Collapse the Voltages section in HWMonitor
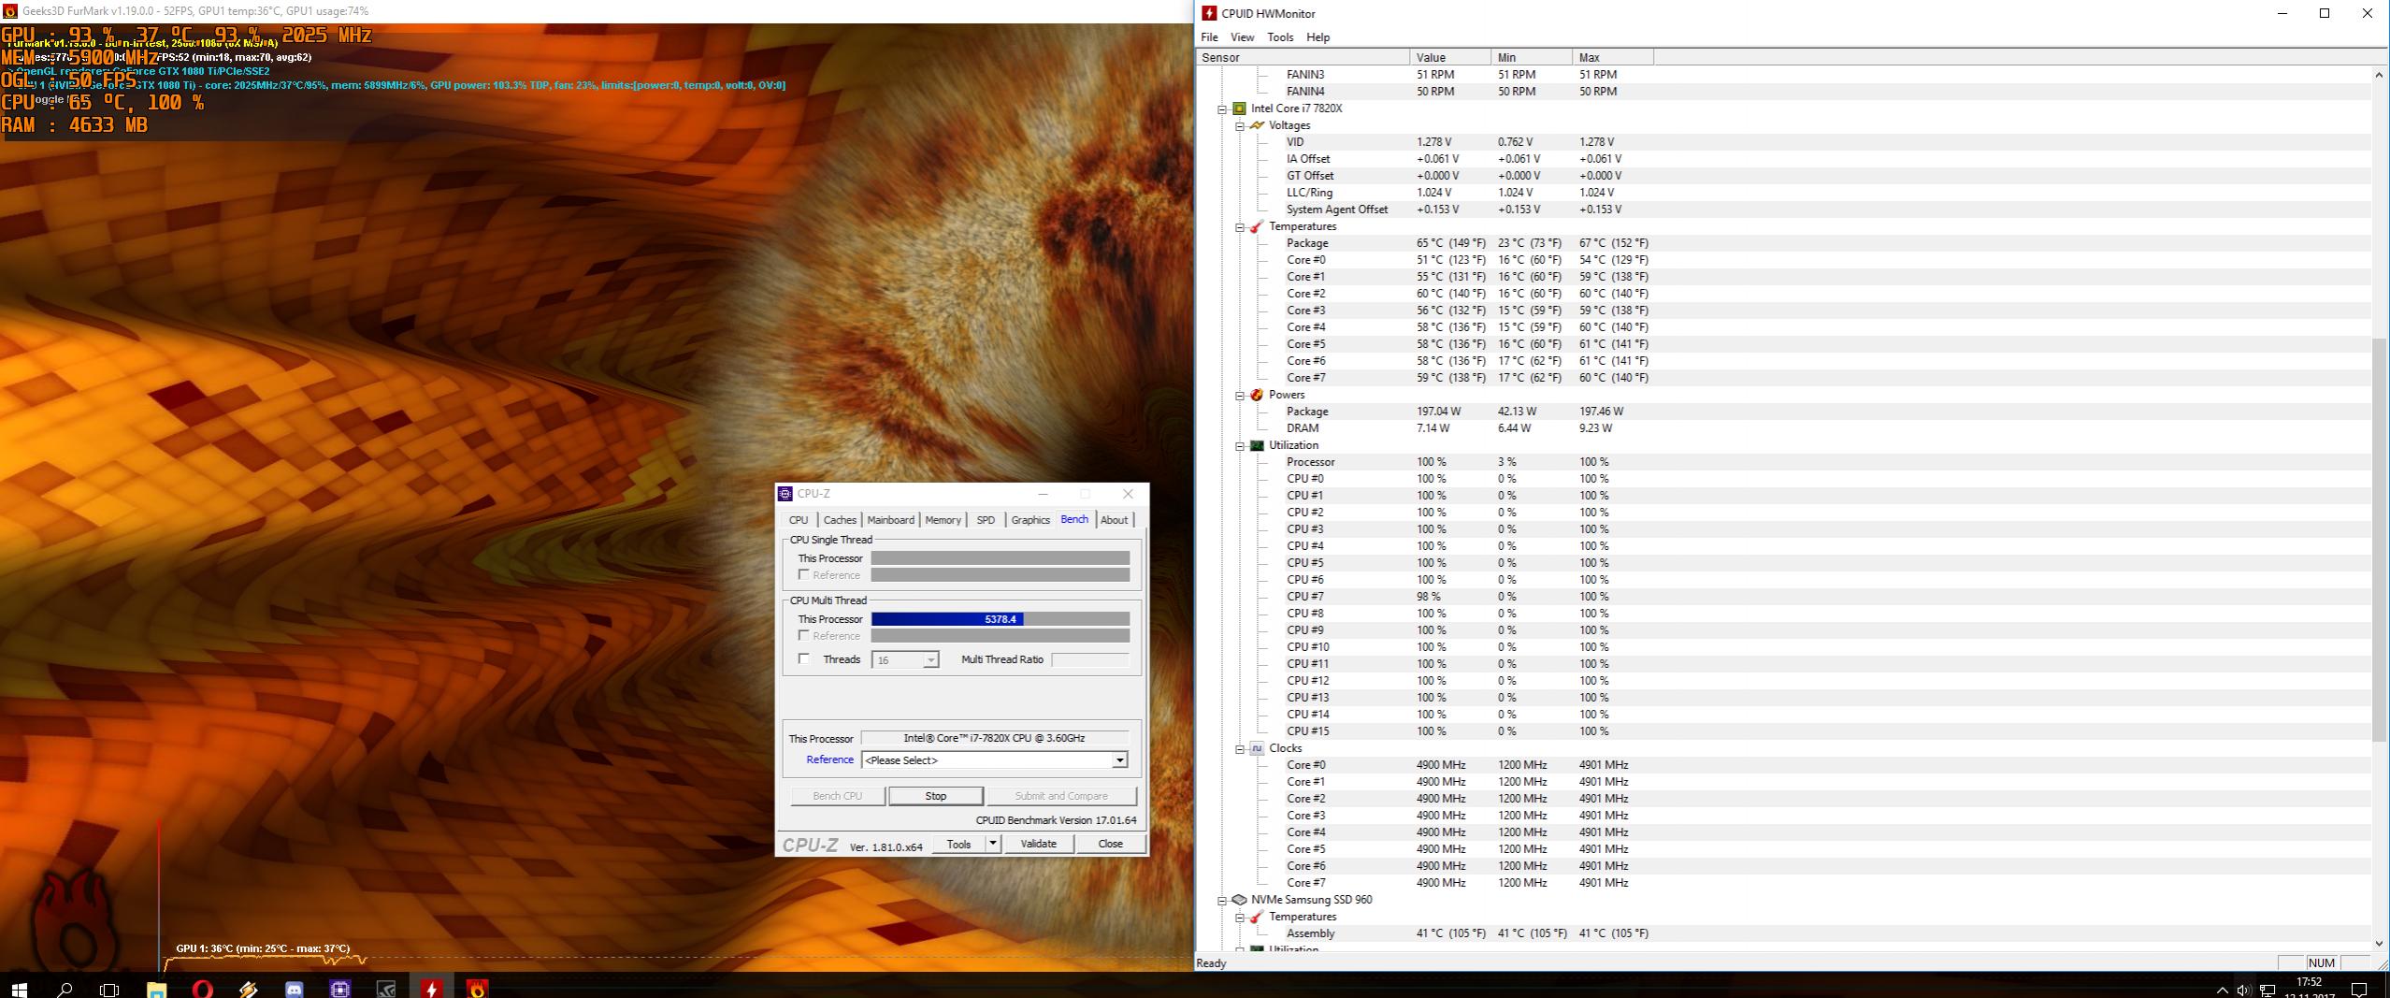 (1240, 126)
